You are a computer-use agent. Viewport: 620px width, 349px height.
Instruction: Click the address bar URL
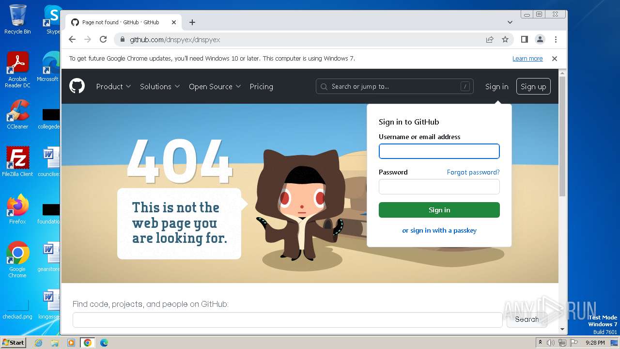[x=175, y=39]
